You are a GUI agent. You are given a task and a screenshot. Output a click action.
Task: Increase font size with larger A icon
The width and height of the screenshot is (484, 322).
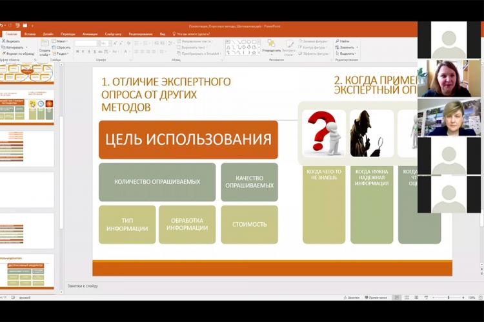click(115, 43)
